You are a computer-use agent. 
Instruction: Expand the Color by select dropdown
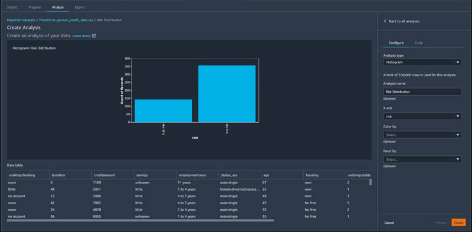point(422,135)
